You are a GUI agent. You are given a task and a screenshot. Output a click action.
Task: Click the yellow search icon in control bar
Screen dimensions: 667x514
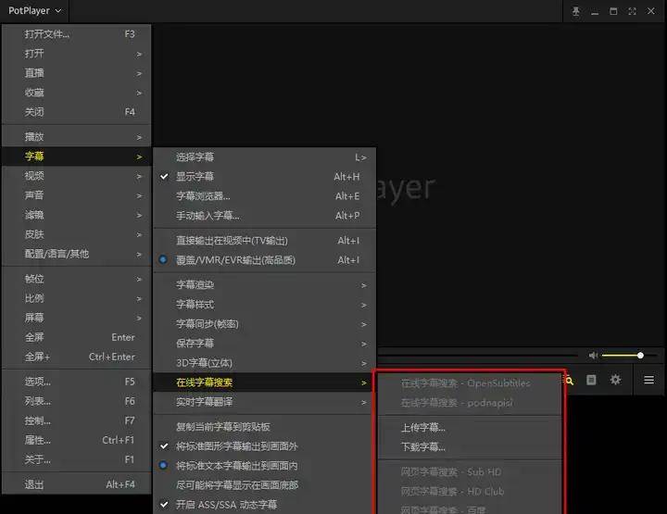coord(570,381)
